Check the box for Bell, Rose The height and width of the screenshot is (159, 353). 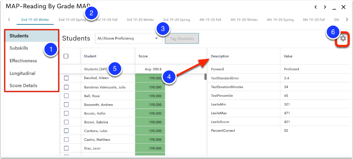coord(66,96)
